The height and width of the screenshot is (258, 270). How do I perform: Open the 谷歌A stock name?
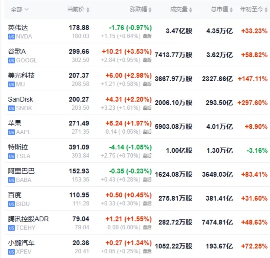tap(17, 52)
